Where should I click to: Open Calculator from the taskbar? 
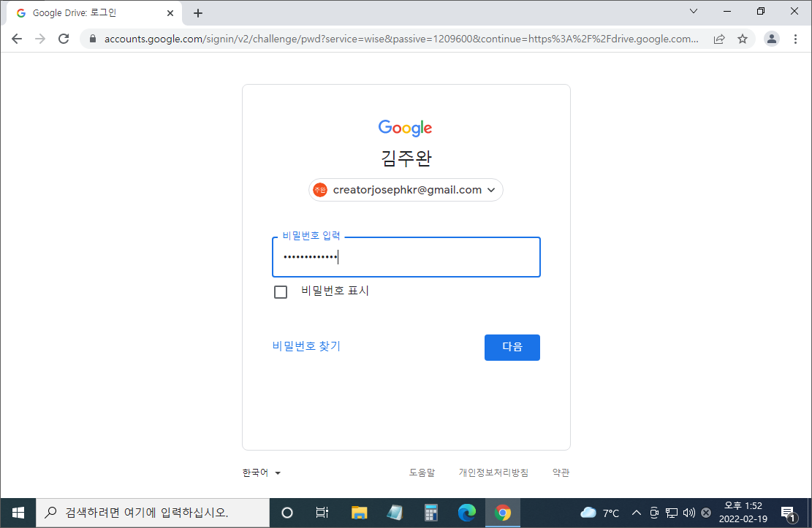click(431, 513)
